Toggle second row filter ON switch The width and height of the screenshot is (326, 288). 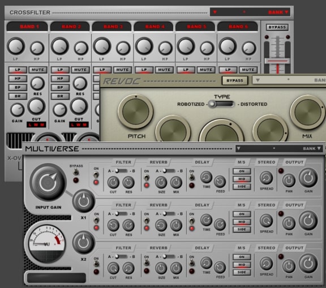pyautogui.click(x=96, y=220)
